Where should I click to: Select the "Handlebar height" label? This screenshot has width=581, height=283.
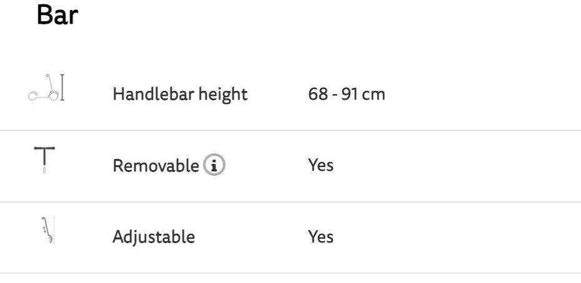tap(180, 95)
